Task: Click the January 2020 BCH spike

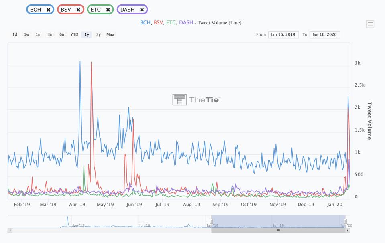Action: coord(348,96)
